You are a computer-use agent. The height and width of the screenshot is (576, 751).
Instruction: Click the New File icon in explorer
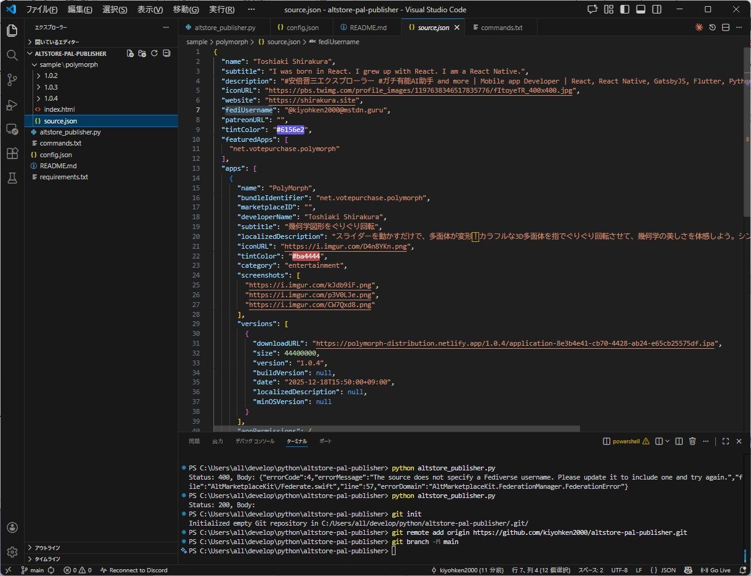(x=130, y=53)
